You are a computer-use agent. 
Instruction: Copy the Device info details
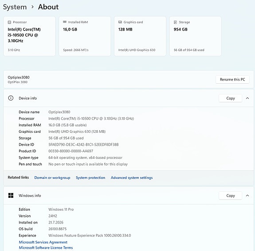tap(231, 98)
